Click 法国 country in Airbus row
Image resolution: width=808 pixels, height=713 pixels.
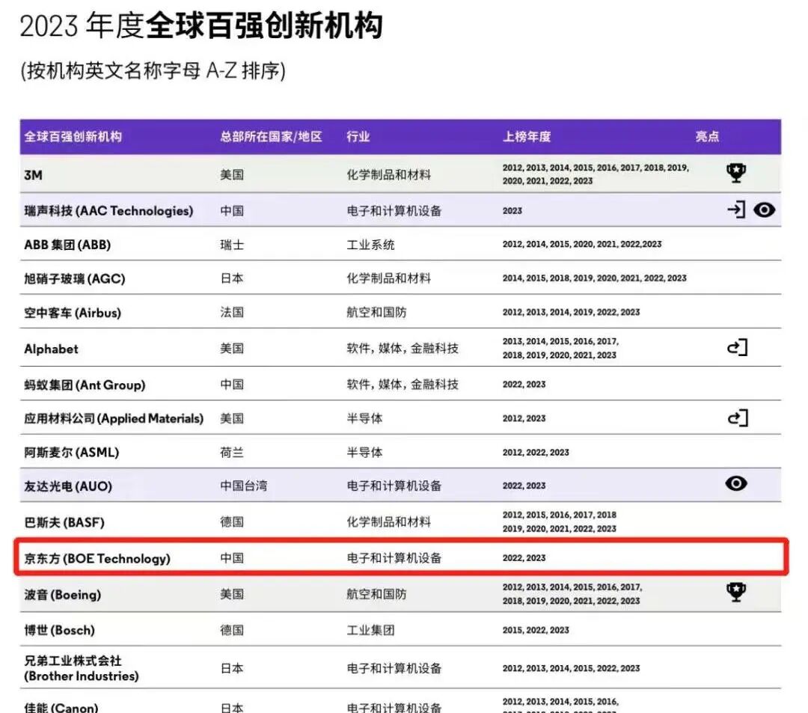point(232,312)
